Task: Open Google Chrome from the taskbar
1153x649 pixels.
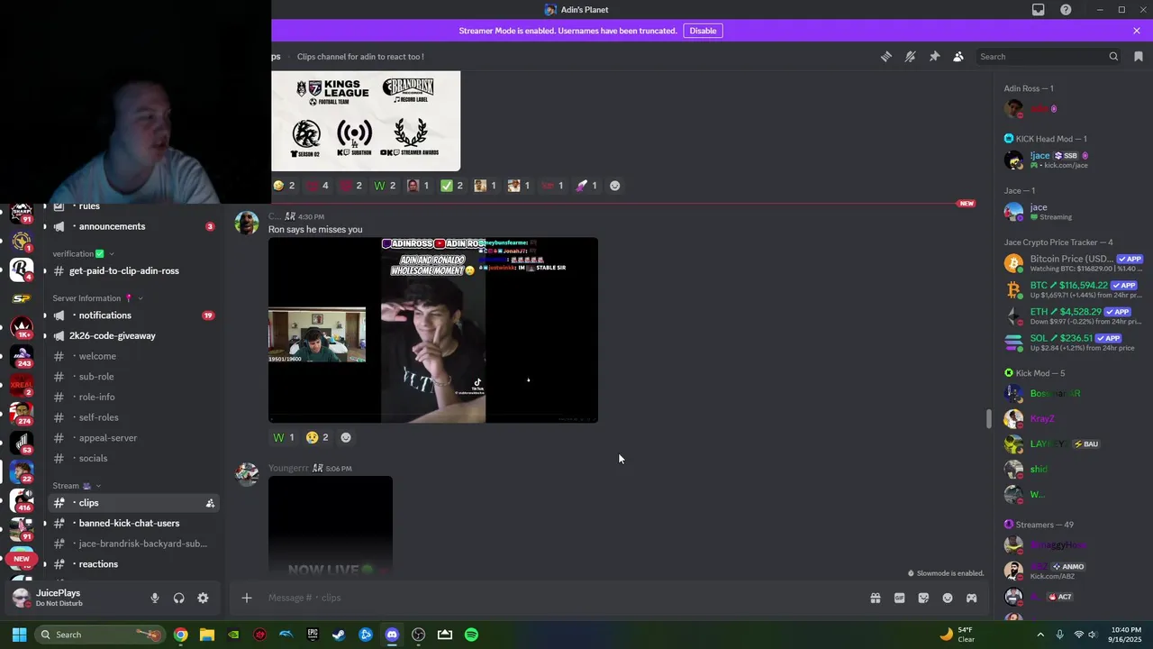Action: [x=181, y=635]
